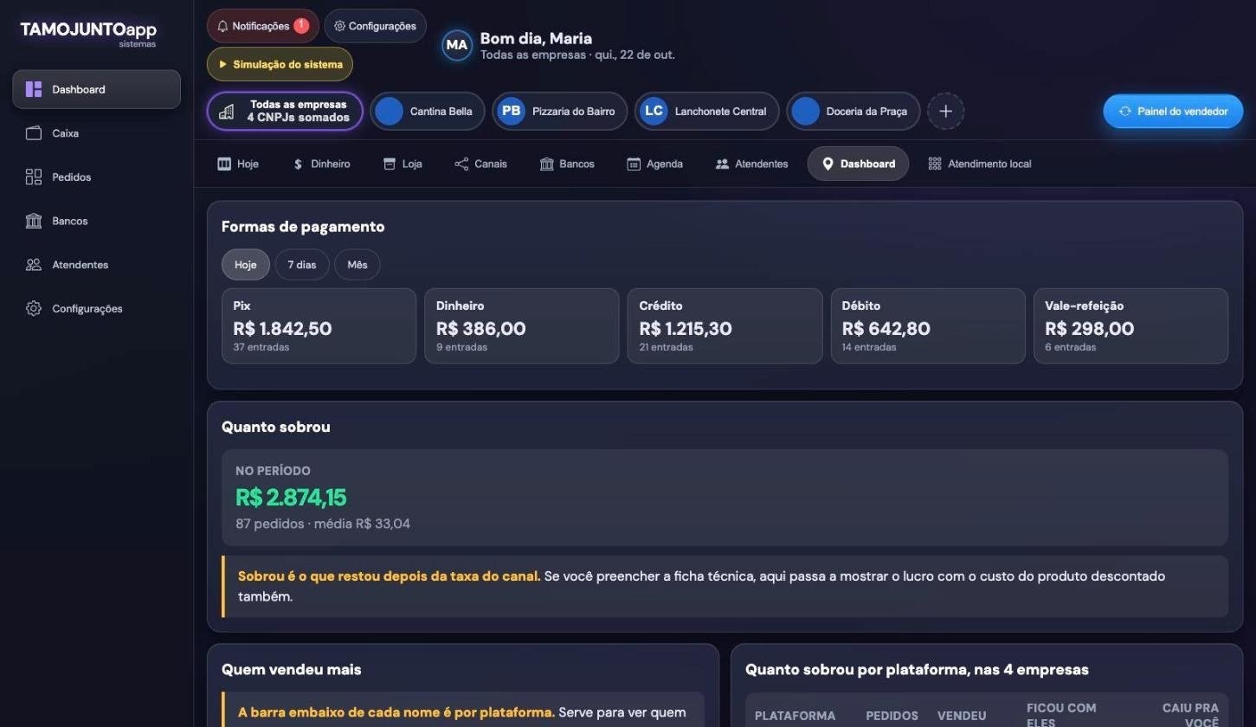Switch to the Canais tab
The image size is (1256, 727).
click(x=480, y=164)
